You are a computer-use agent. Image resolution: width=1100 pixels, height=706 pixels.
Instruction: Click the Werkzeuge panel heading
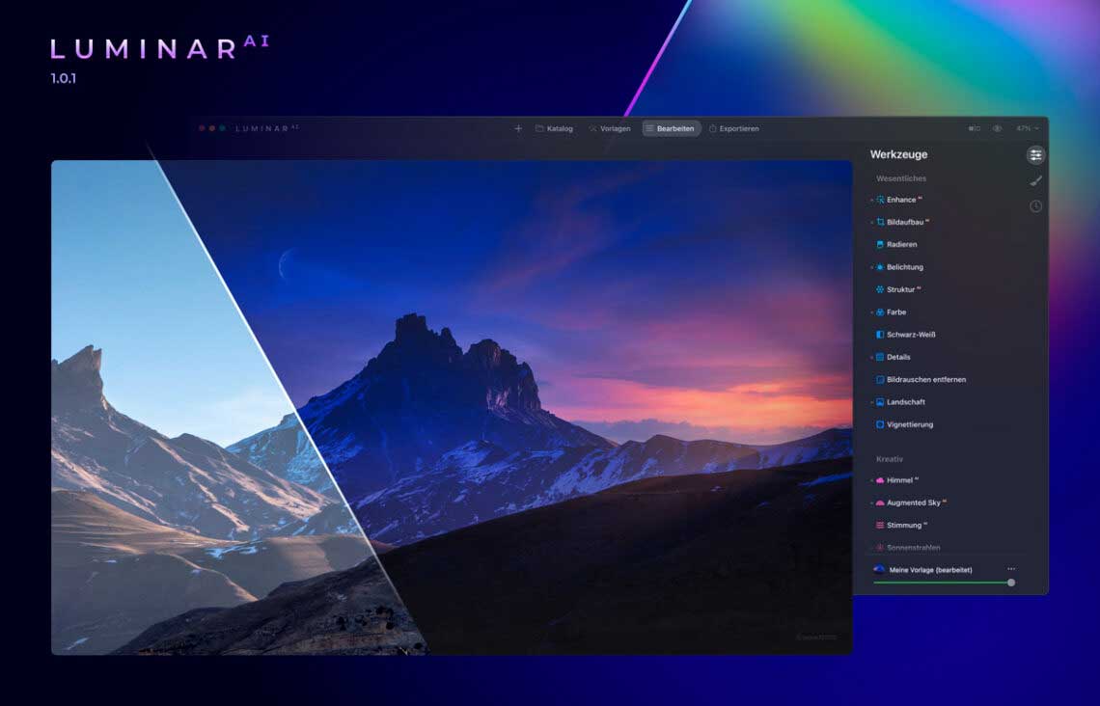[x=898, y=154]
